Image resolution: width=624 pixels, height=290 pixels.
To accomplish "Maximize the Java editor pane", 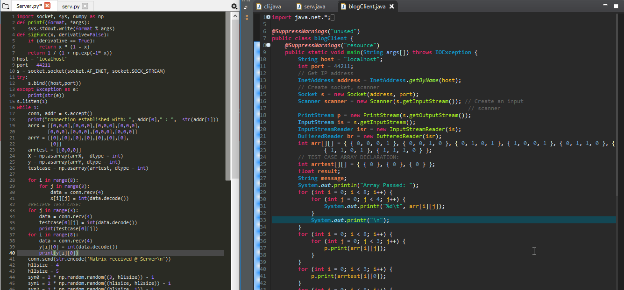I will [x=617, y=5].
